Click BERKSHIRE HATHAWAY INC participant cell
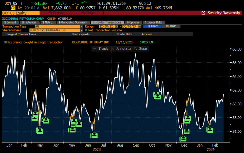This screenshot has width=244, height=153. click(91, 42)
